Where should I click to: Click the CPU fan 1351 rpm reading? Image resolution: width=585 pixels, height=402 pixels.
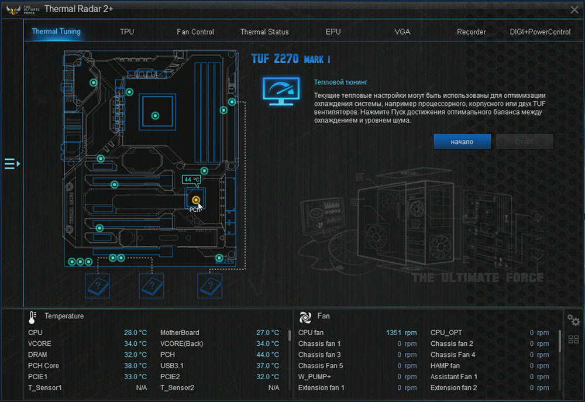pyautogui.click(x=401, y=332)
